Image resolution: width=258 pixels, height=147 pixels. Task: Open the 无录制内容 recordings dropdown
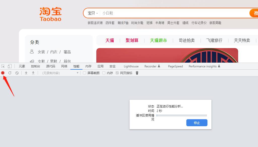[60, 73]
